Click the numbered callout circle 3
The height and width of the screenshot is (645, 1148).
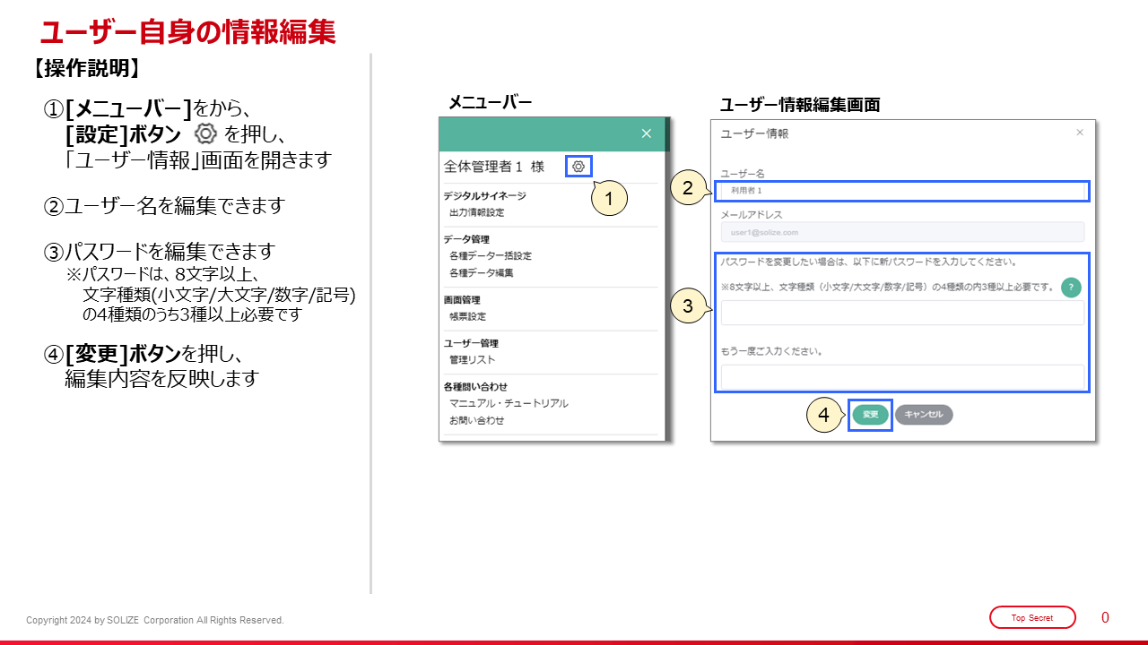click(688, 306)
